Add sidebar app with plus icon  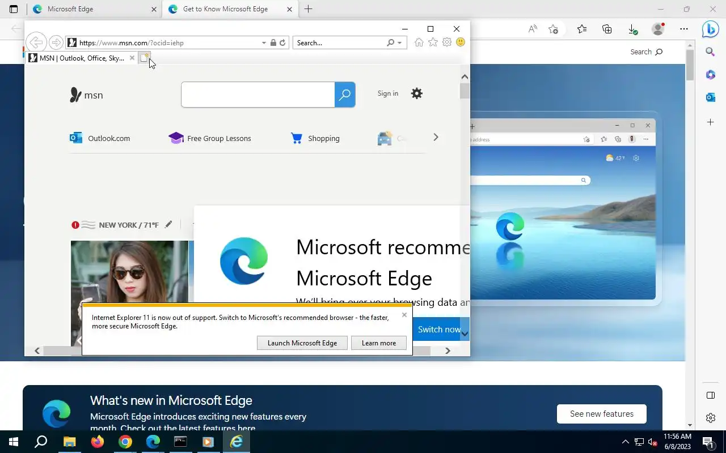click(710, 122)
